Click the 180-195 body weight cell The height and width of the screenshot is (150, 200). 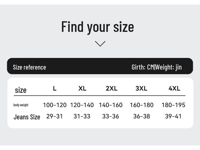click(173, 105)
